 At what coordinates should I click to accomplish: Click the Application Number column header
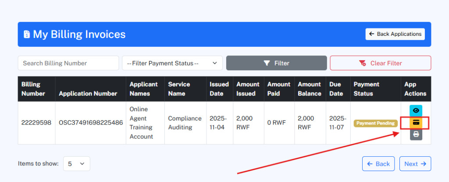(88, 93)
